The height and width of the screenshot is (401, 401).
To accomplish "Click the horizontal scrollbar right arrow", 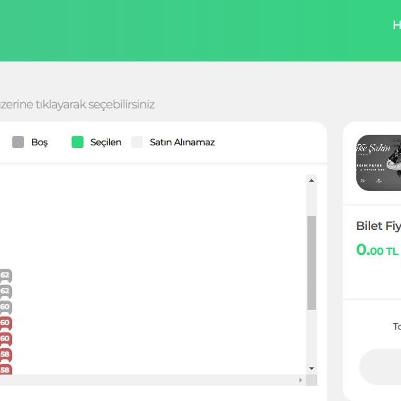I will 301,380.
